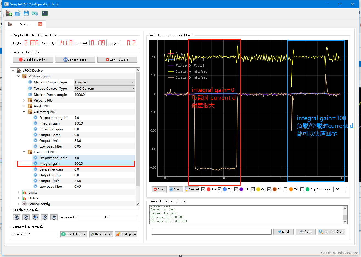The image size is (361, 257).
Task: Clear the command line output
Action: 306,232
